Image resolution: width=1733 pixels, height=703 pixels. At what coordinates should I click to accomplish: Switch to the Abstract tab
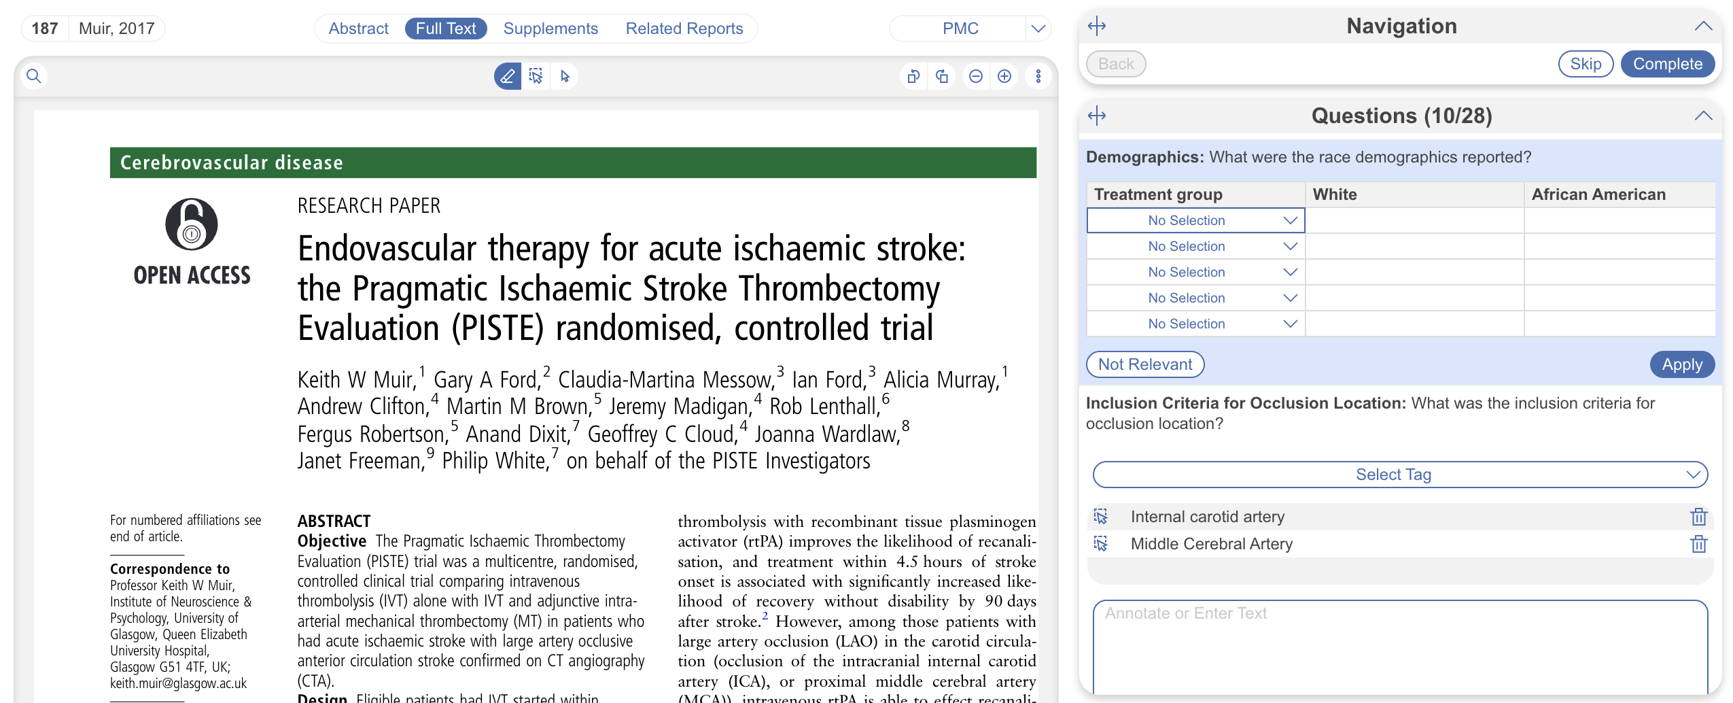tap(358, 29)
